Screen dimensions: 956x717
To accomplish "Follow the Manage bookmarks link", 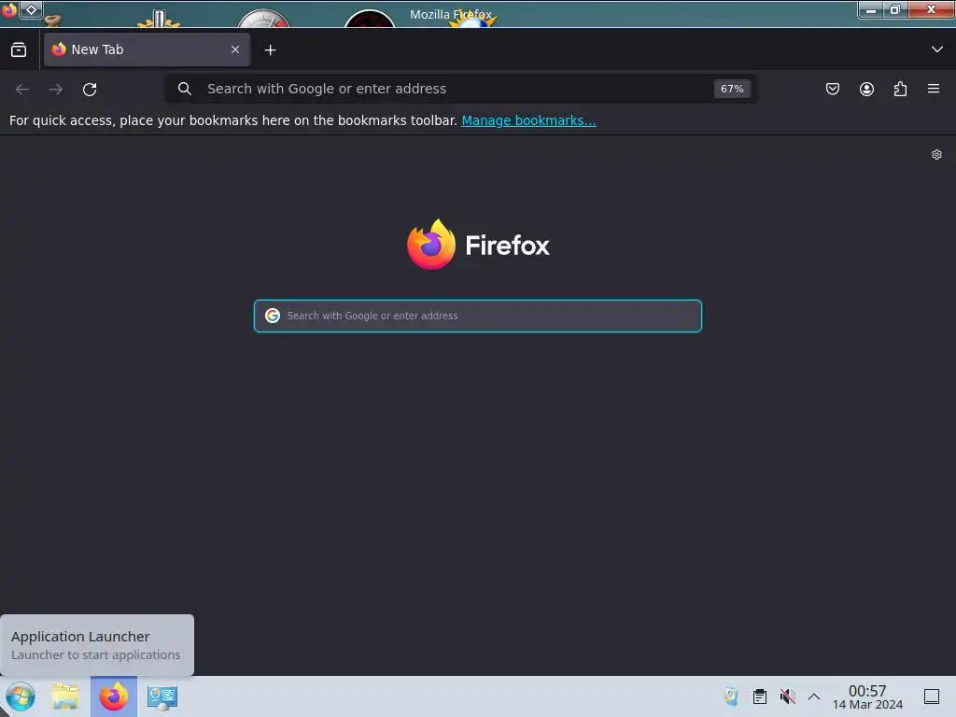I will click(528, 120).
